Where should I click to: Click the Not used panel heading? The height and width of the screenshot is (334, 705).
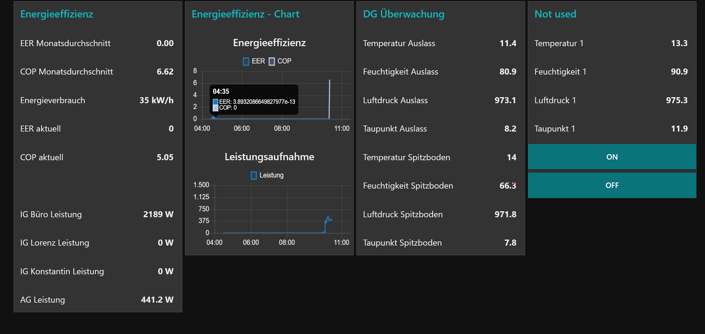555,14
